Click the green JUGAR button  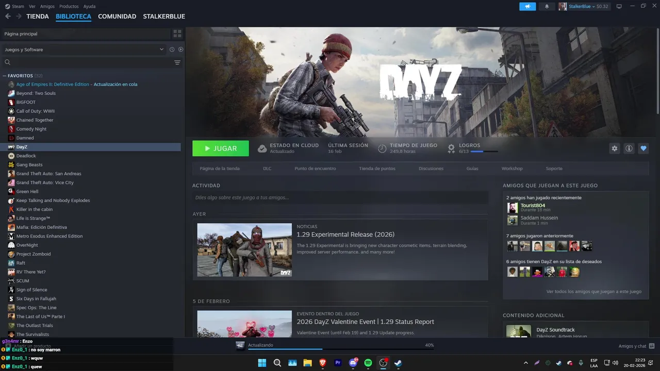pos(221,148)
